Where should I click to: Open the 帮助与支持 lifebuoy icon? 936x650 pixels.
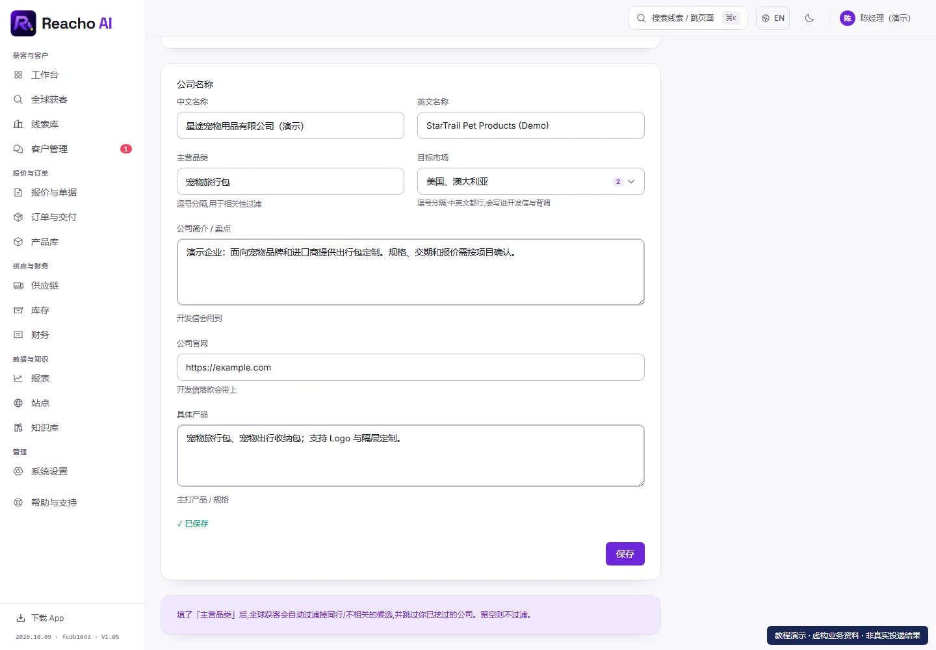click(x=18, y=502)
